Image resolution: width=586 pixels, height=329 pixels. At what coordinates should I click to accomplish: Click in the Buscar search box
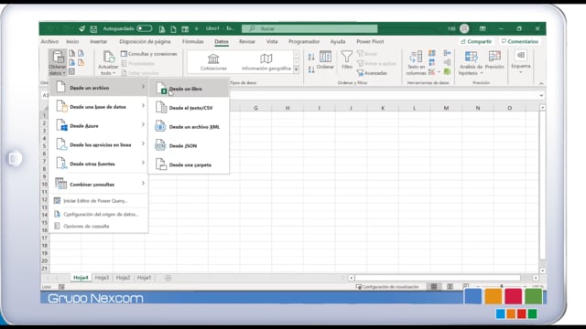pos(309,28)
